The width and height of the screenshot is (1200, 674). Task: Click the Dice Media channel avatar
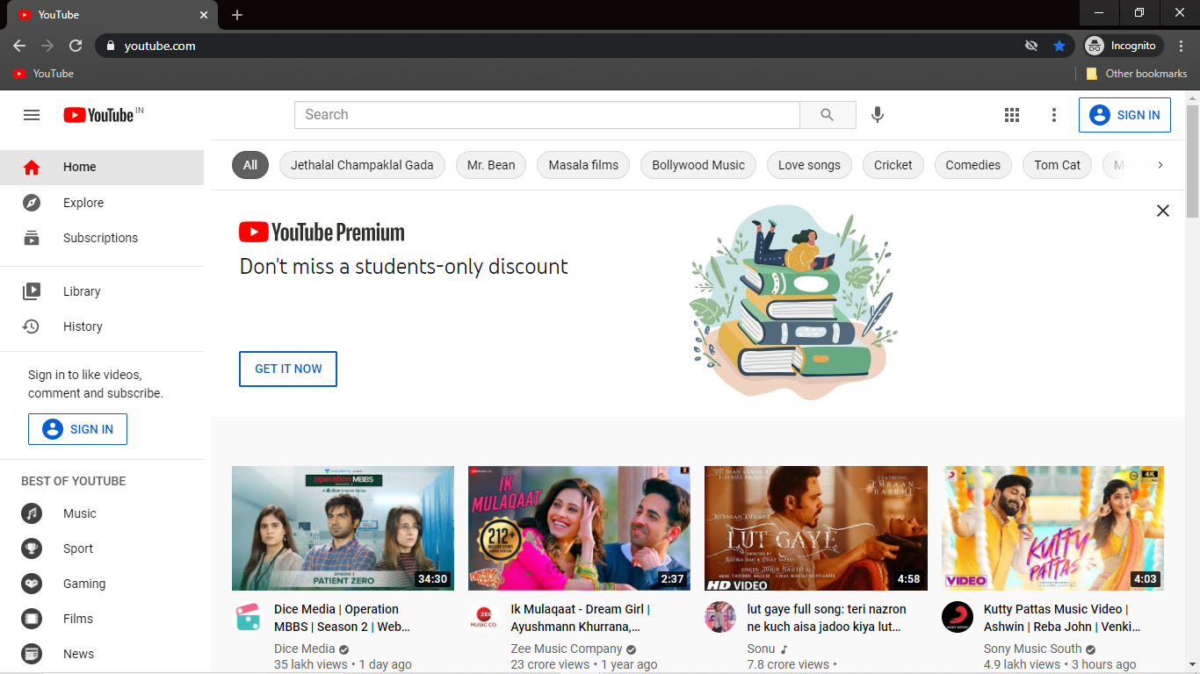point(248,617)
